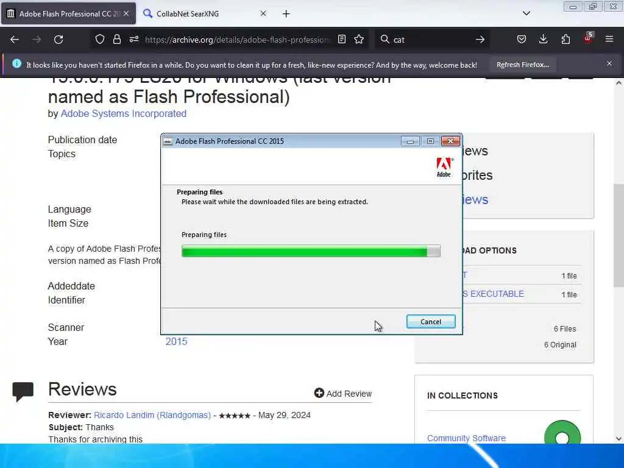Screen dimensions: 624x468
Task: Click the page vertical scrollbar thumb
Action: pos(618,236)
